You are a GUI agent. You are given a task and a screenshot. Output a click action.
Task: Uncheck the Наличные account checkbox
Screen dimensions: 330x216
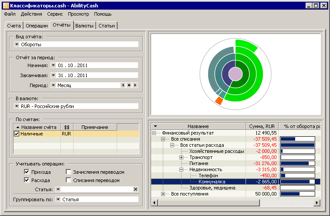pyautogui.click(x=17, y=134)
